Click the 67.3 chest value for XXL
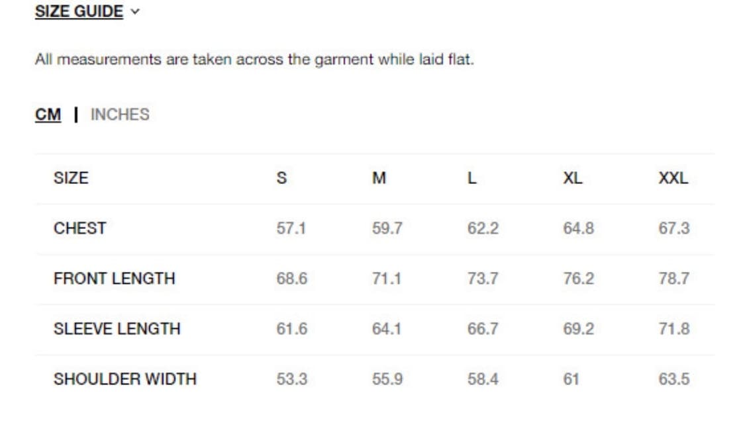The width and height of the screenshot is (745, 442). 673,228
